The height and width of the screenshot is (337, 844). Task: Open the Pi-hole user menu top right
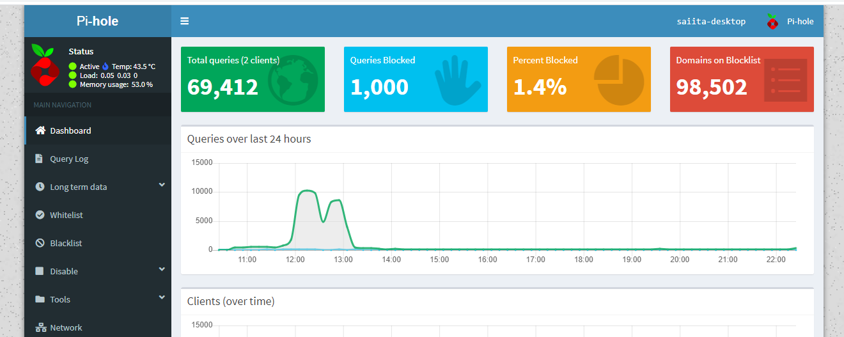point(790,21)
